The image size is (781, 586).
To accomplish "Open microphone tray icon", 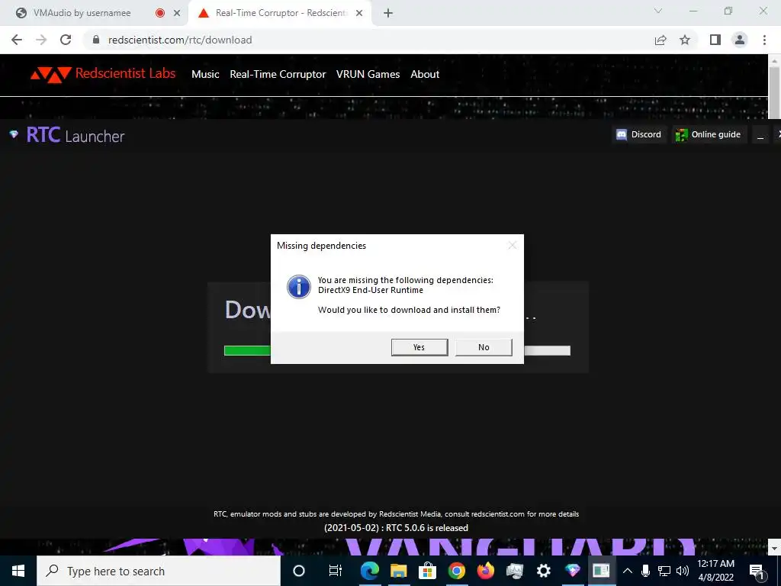I will point(645,571).
